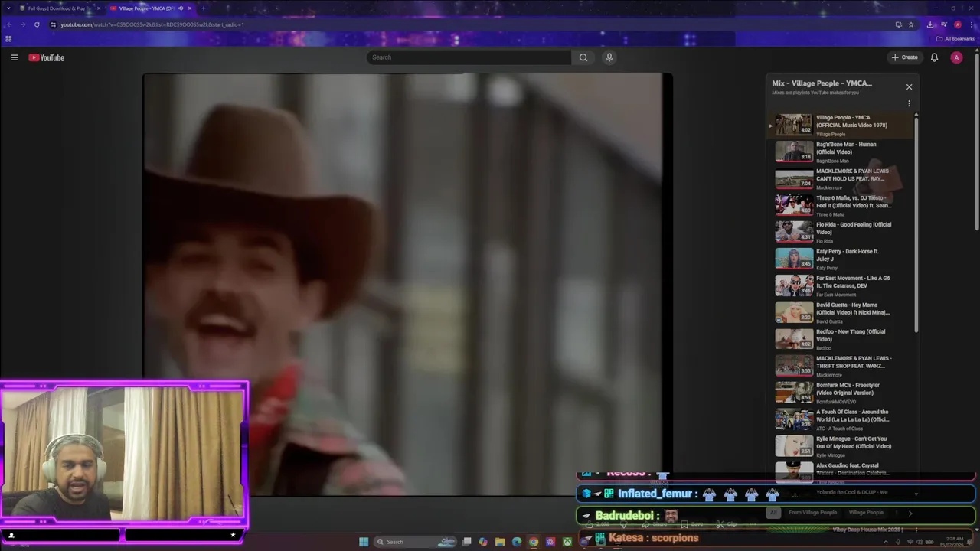Screen dimensions: 980x551
Task: Close the Mix playlist panel
Action: [909, 87]
